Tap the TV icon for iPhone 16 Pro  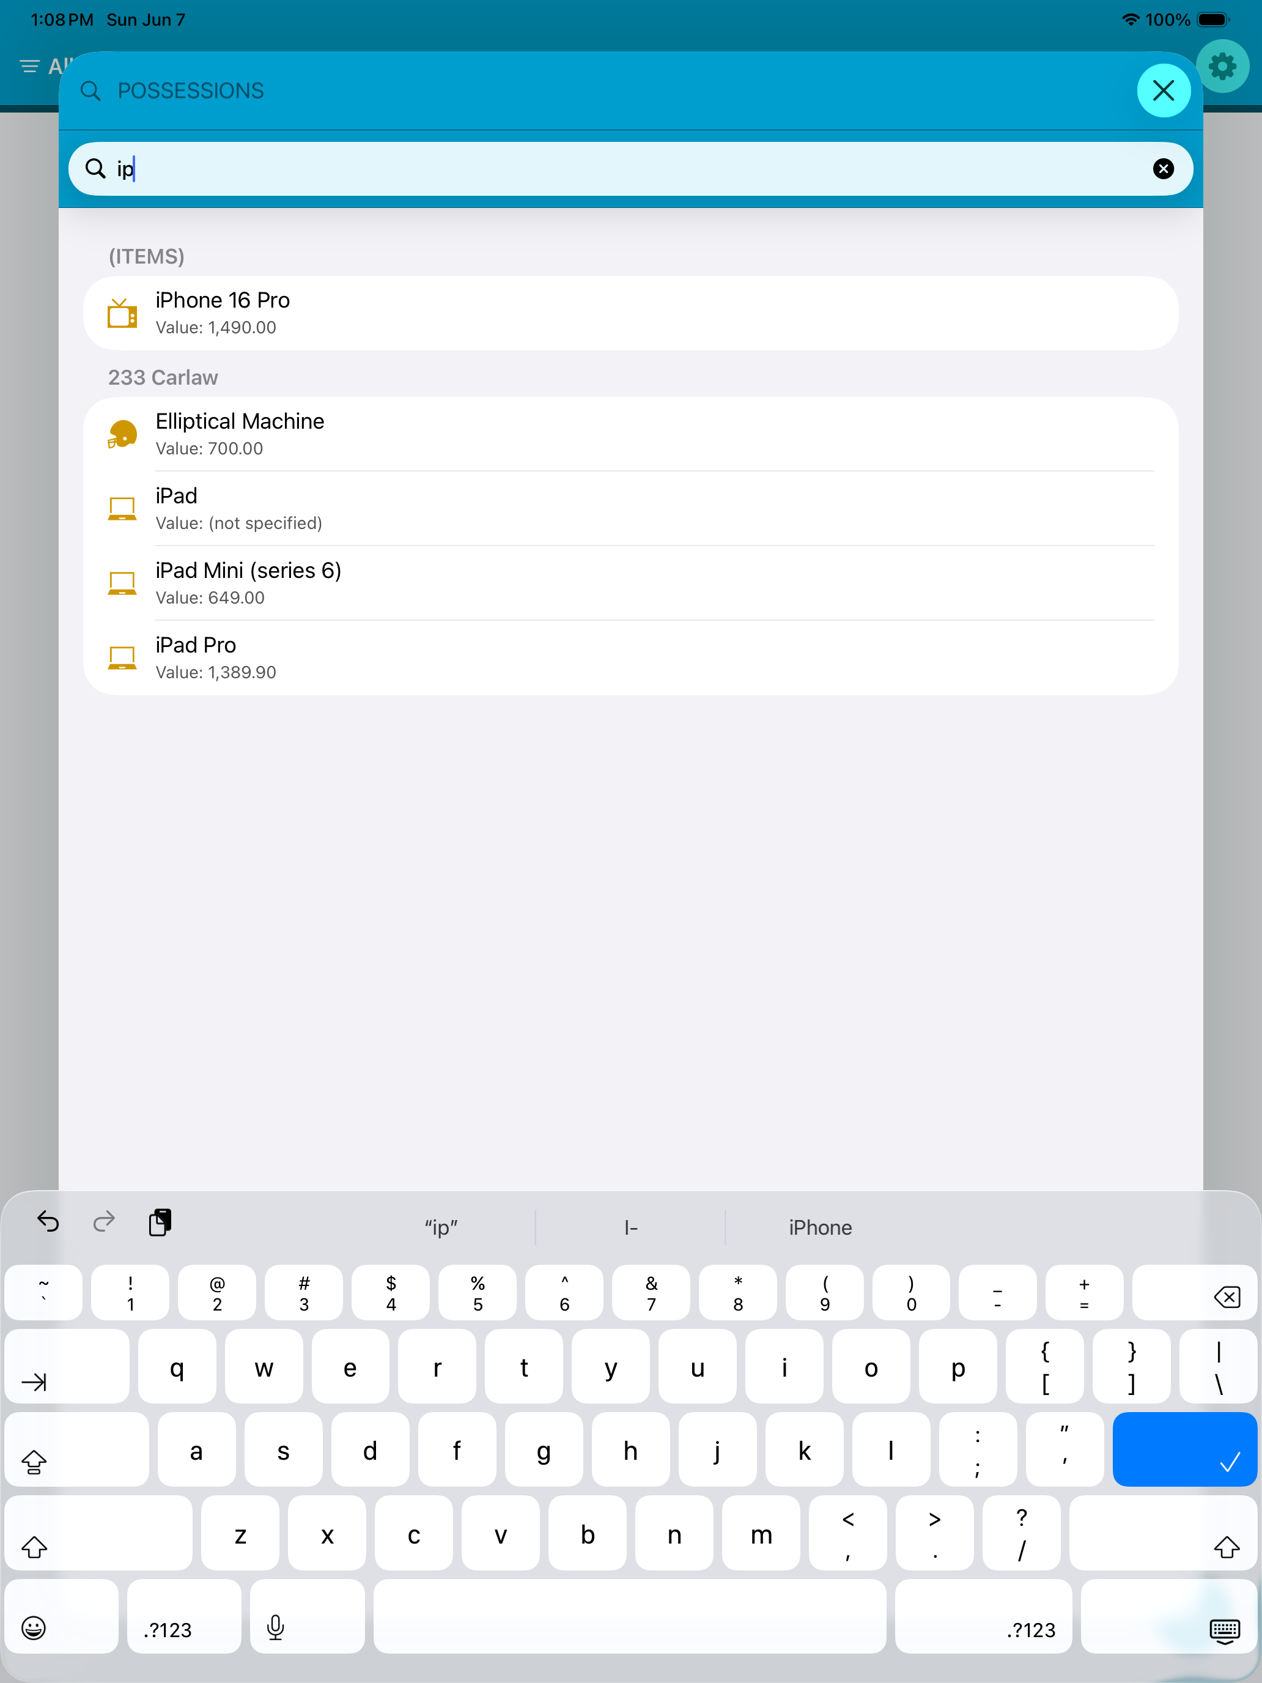tap(122, 313)
